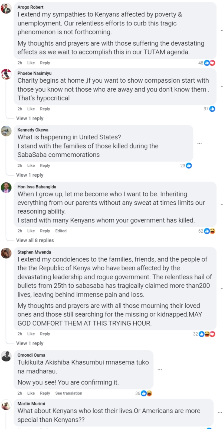Like Arogo Robert's comment
This screenshot has height=429, width=223.
tap(31, 63)
